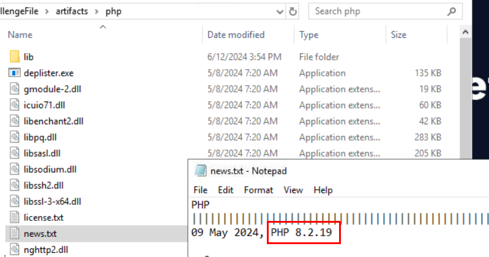Click the 42 KB size of libenchant2.dll

tap(430, 121)
